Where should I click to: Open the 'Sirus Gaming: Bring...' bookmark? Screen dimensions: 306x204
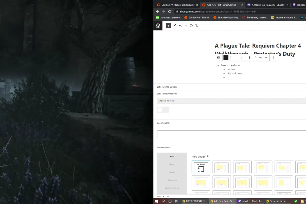(226, 18)
